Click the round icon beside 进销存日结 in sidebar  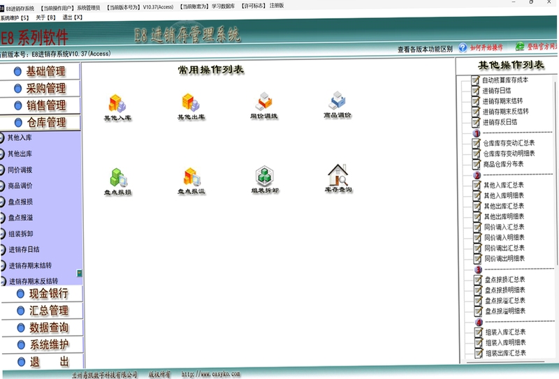click(x=3, y=250)
